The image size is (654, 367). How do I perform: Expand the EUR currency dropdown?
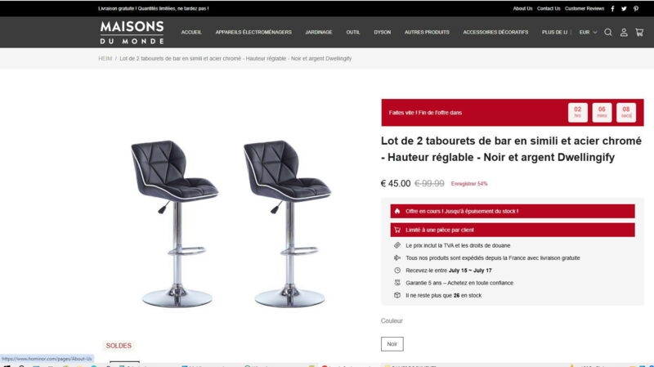coord(588,32)
